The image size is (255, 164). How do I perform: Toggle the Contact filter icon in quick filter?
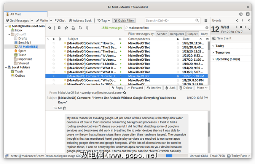(x=73, y=28)
